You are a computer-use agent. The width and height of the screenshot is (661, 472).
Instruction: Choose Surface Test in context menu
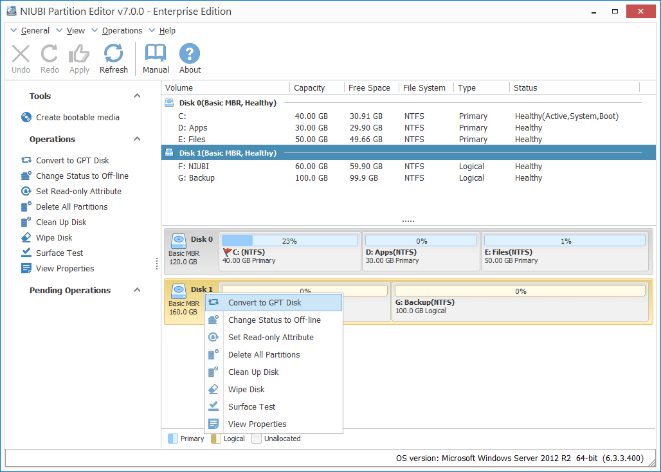click(x=273, y=406)
